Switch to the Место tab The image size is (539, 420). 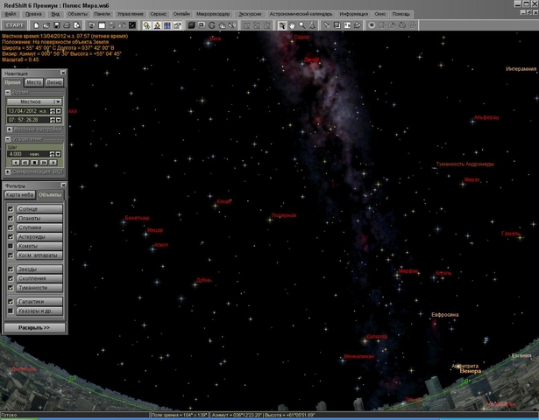[33, 82]
